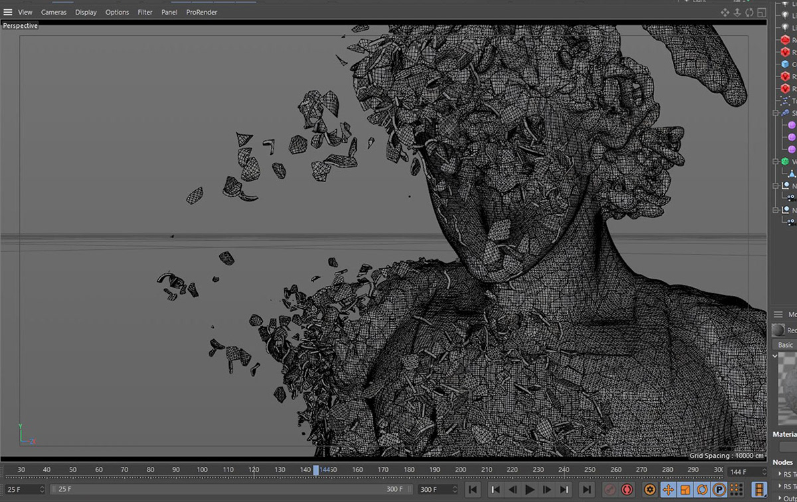The width and height of the screenshot is (797, 502).
Task: Collapse the material preview chevron
Action: 776,356
